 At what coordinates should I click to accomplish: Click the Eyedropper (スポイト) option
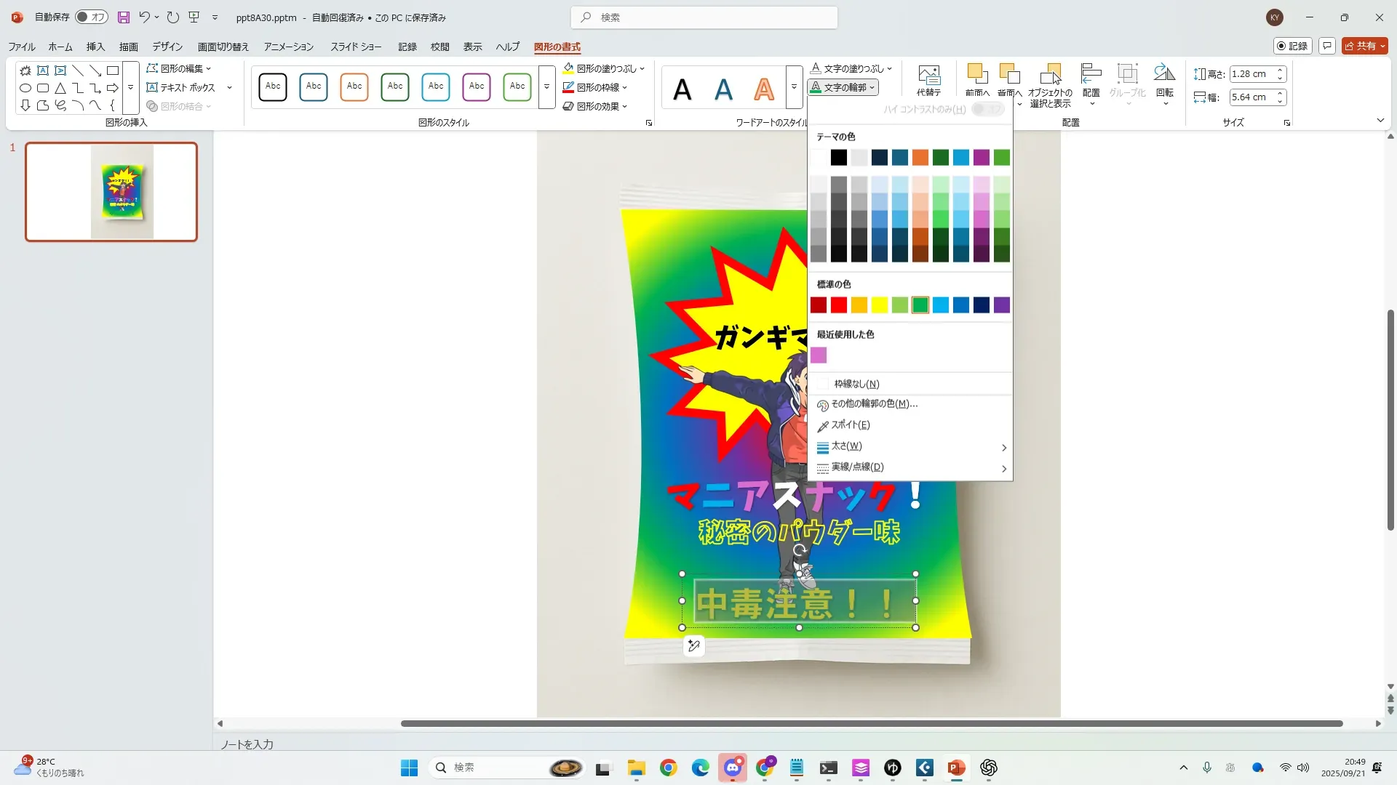850,425
